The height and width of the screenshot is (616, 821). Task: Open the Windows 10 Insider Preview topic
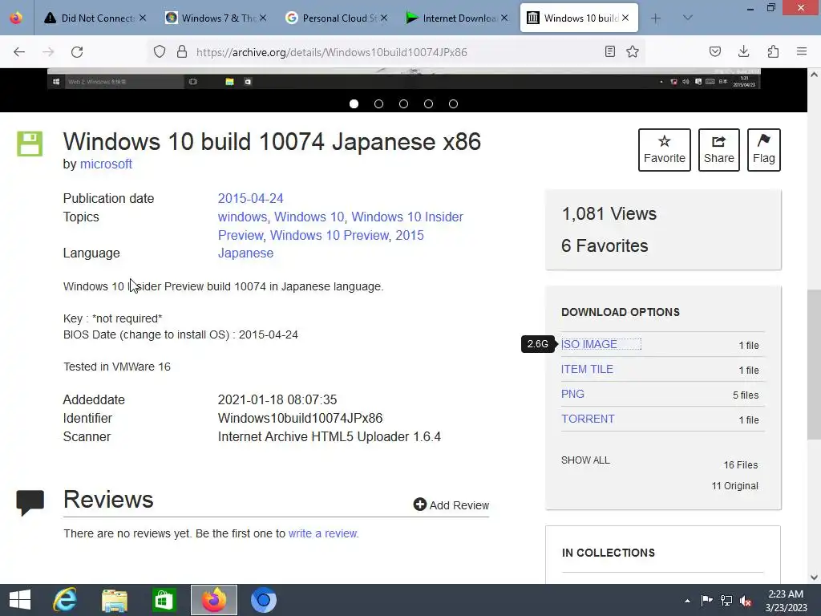340,225
